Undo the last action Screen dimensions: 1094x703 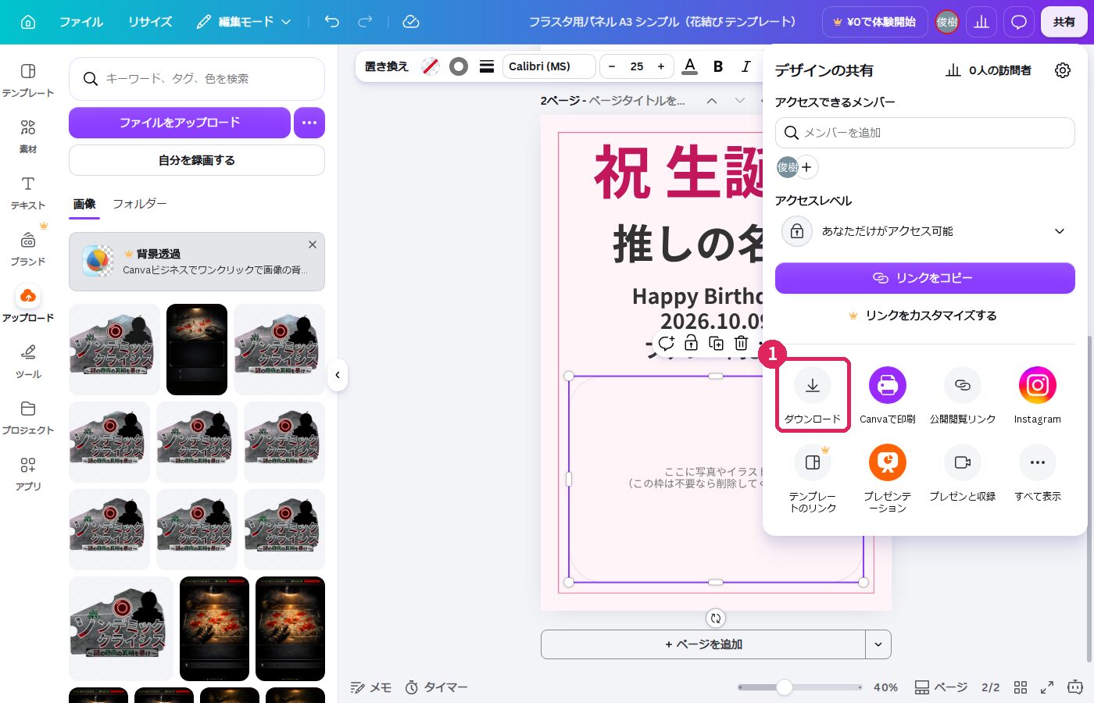(x=332, y=22)
